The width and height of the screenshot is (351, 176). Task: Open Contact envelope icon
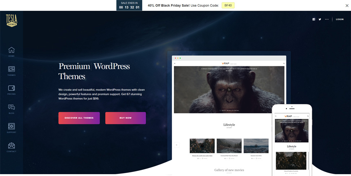12,147
